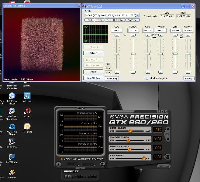
Task: Click the 3D low power Core value field 400.00
Action: pos(148,30)
